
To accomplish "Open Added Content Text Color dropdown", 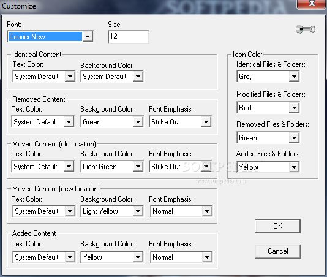I will (44, 257).
